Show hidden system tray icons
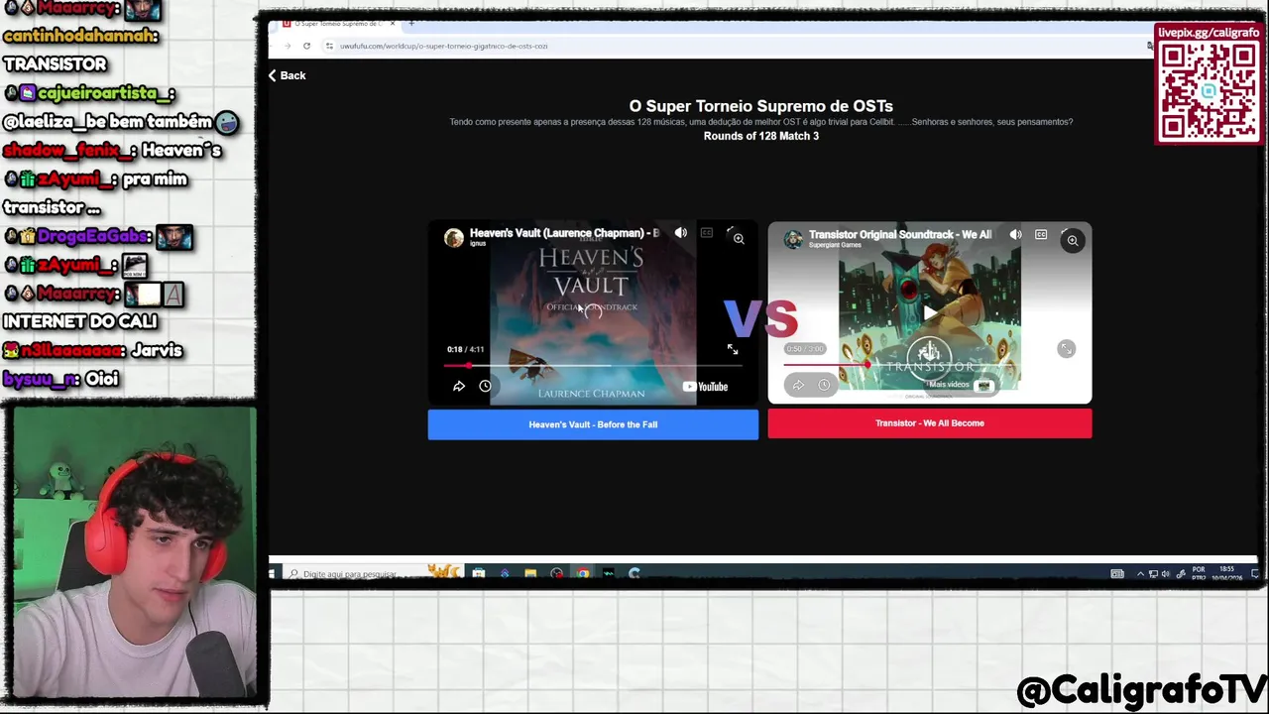 point(1140,574)
